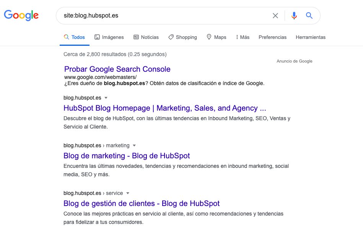
Task: Open the Probar Google Search Console ad link
Action: tap(117, 69)
